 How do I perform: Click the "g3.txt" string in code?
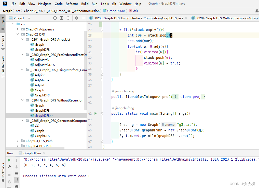click(x=185, y=125)
